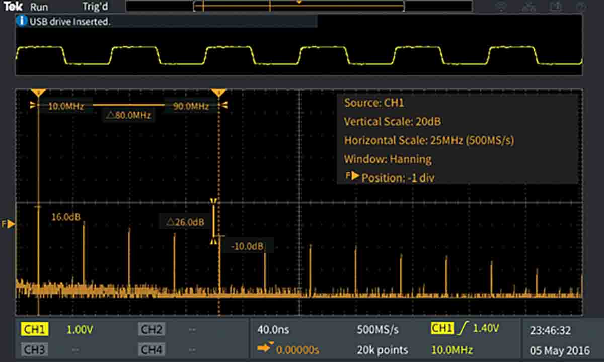Screen dimensions: 604x362
Task: Click the Trig'd trigger status label
Action: click(x=95, y=7)
